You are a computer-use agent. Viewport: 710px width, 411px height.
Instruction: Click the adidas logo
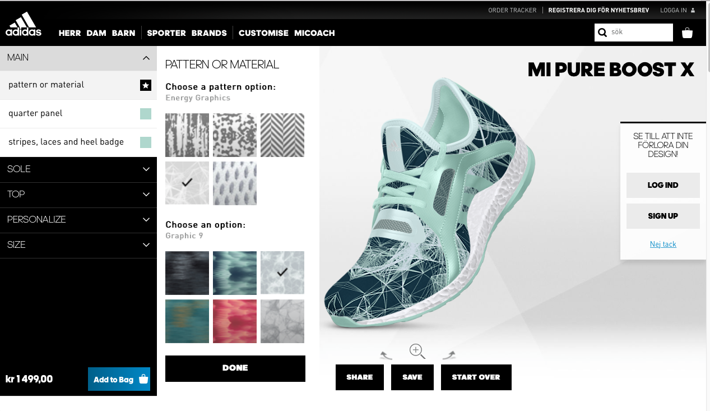point(24,24)
